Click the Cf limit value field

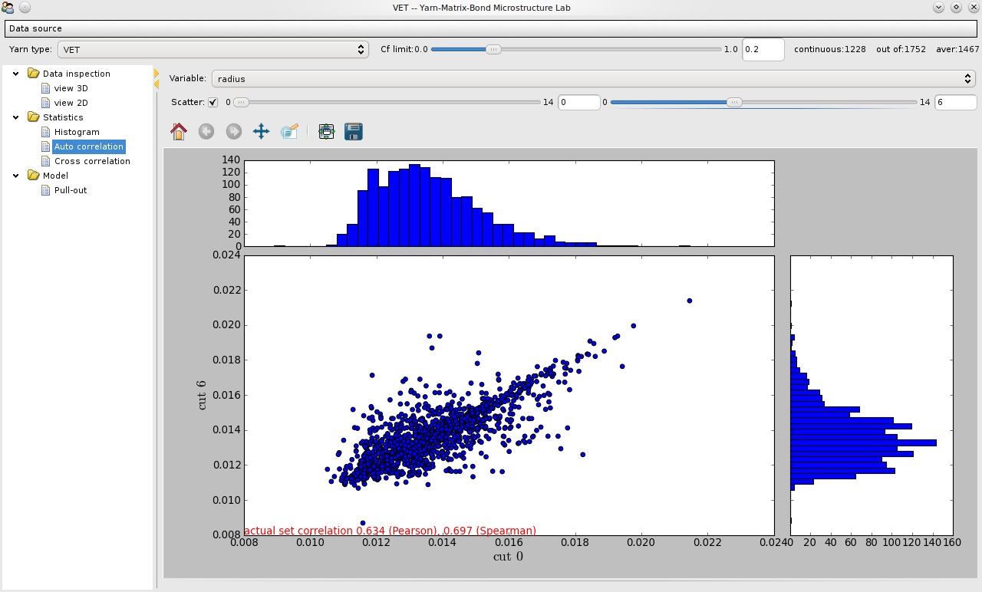[763, 49]
